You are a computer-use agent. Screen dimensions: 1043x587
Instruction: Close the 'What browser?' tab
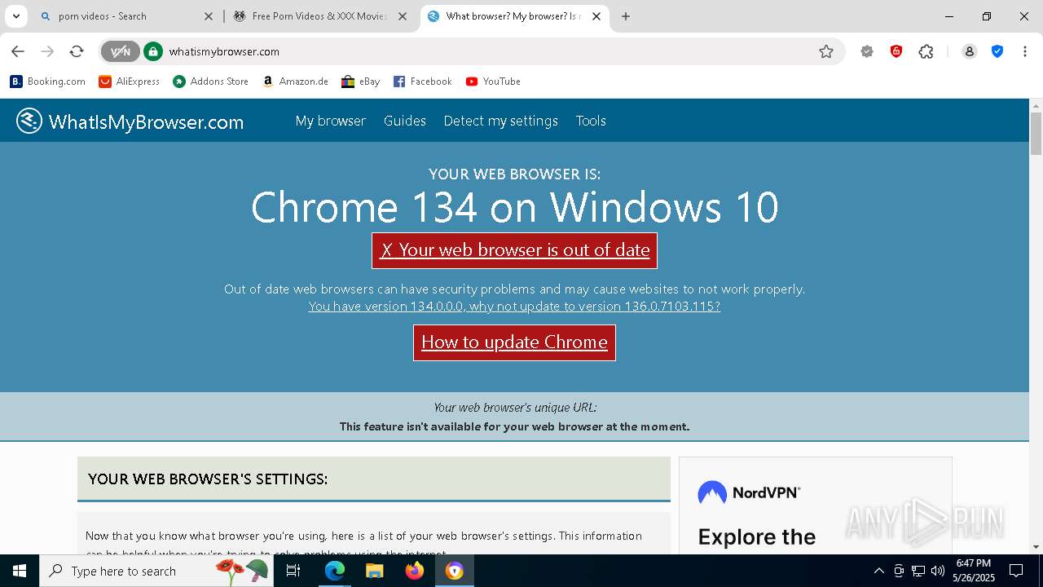[596, 16]
